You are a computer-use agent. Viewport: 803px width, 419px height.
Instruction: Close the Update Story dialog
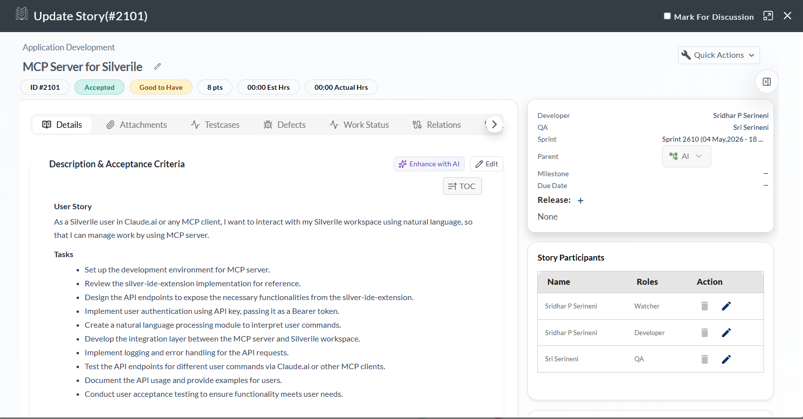[x=788, y=16]
